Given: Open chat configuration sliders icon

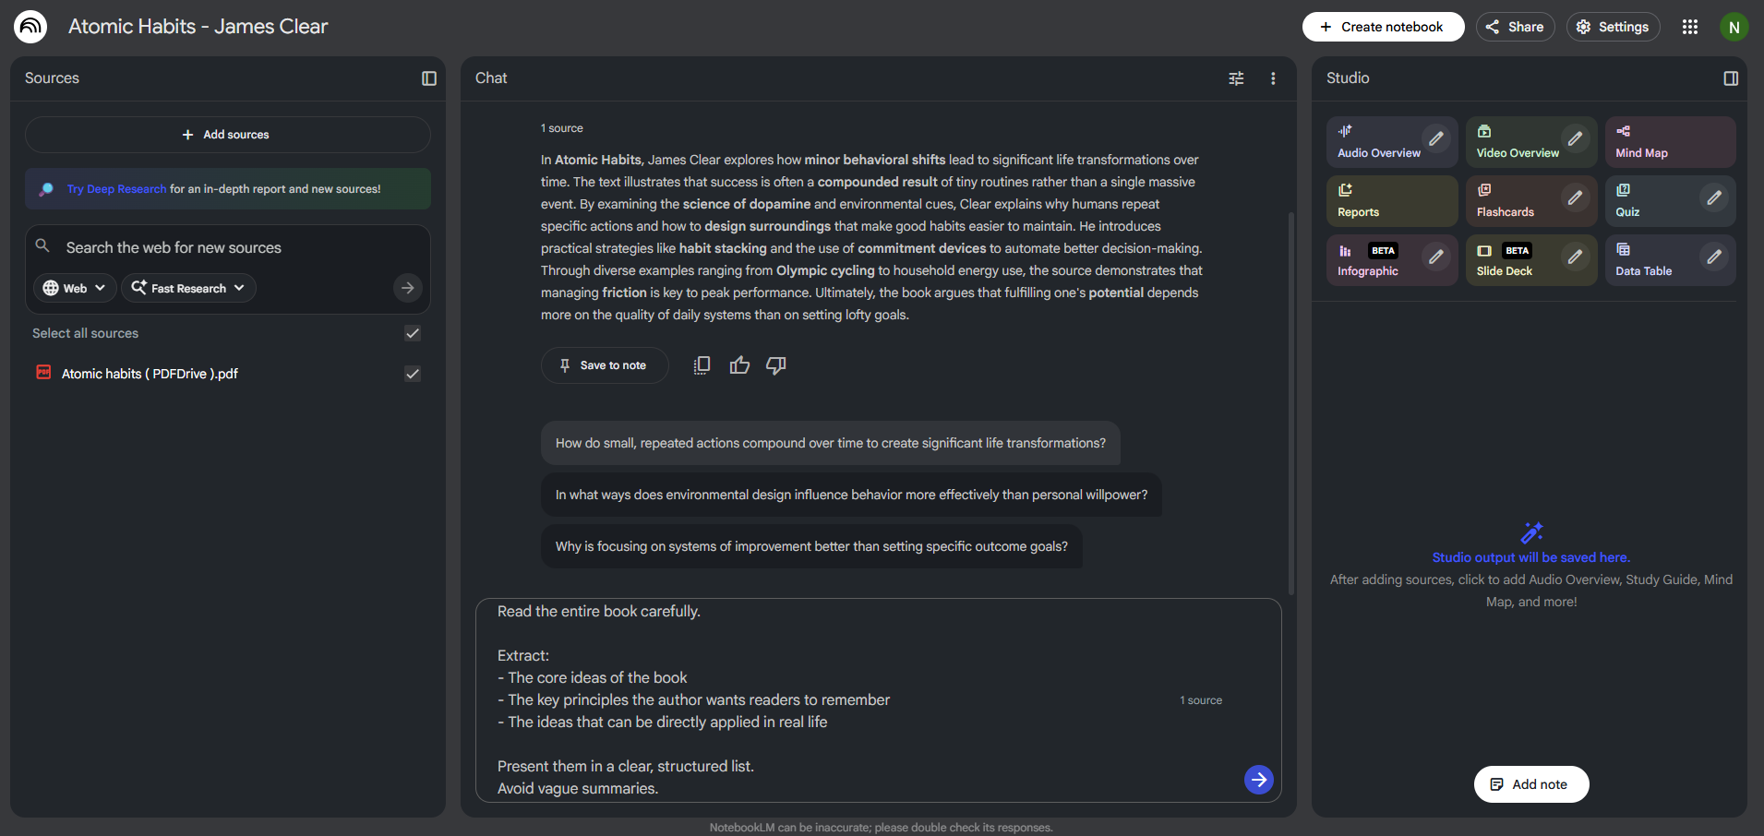Looking at the screenshot, I should coord(1236,78).
